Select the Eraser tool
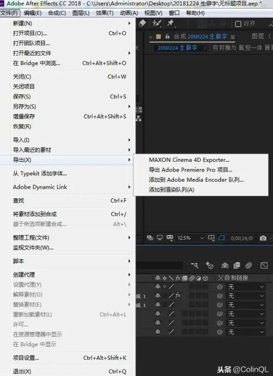Image resolution: width=273 pixels, height=376 pixels. (x=143, y=23)
